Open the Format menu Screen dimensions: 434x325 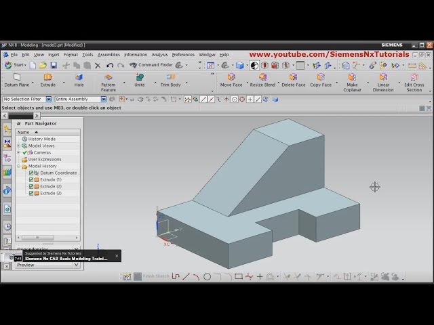71,55
